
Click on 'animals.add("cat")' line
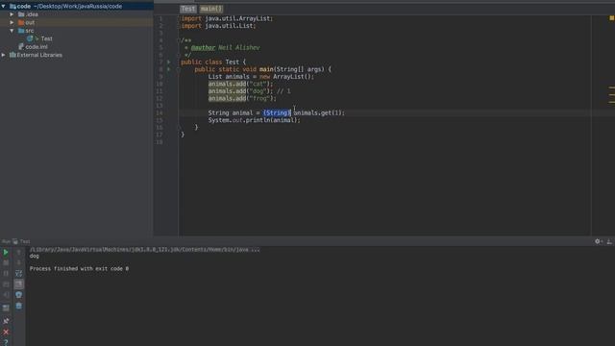[x=240, y=84]
